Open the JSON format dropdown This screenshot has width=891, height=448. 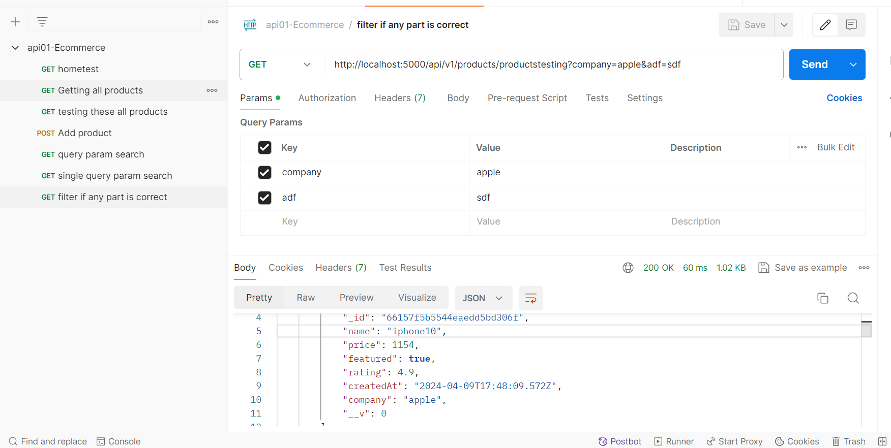tap(483, 298)
